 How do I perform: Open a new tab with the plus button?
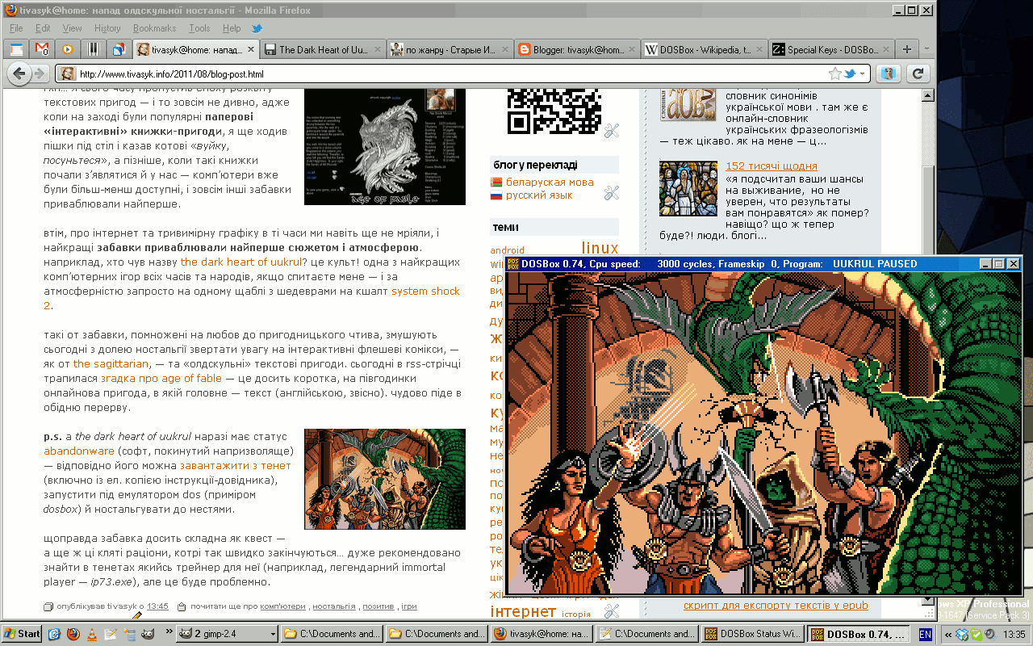(907, 49)
